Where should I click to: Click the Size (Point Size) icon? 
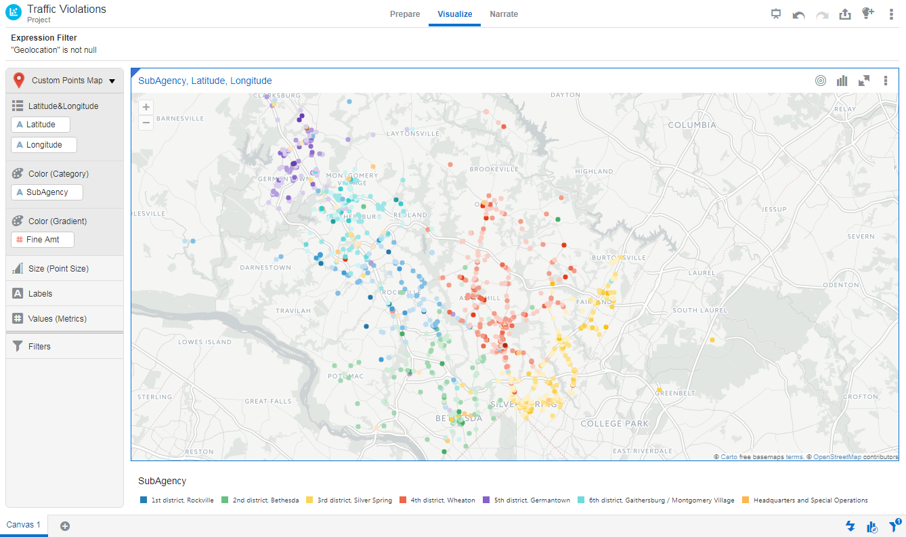[x=18, y=268]
